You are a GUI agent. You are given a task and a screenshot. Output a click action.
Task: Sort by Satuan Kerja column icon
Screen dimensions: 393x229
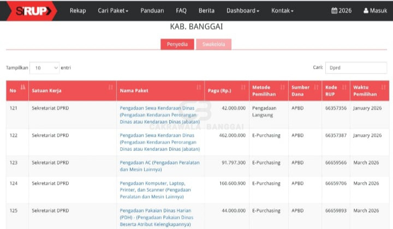pos(111,87)
